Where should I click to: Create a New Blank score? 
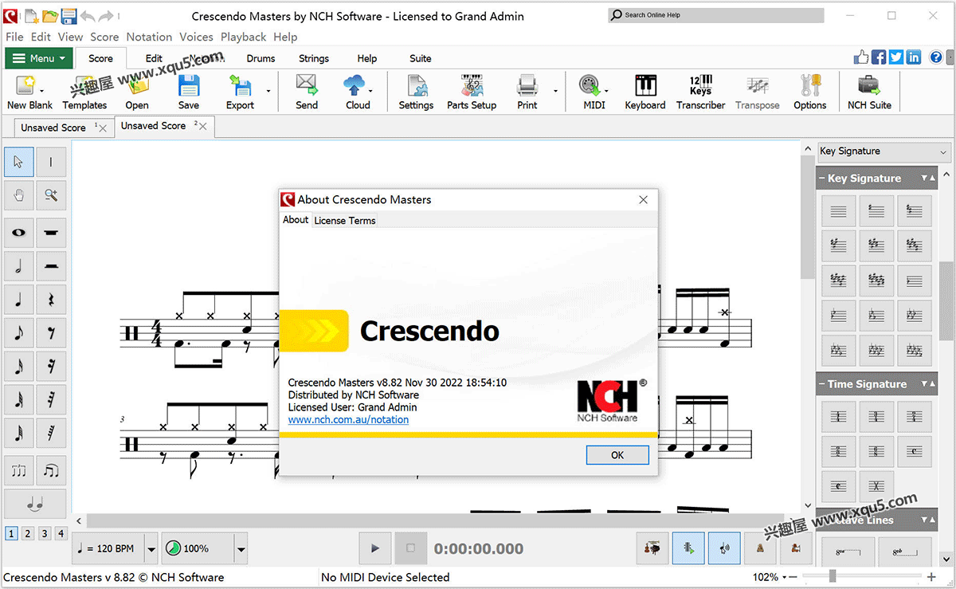(x=29, y=92)
